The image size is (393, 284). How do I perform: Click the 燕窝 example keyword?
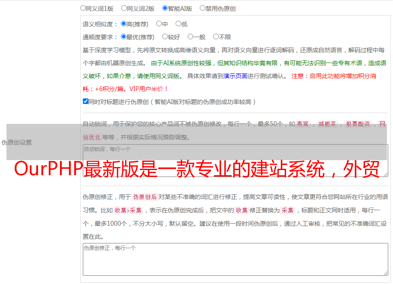302,124
